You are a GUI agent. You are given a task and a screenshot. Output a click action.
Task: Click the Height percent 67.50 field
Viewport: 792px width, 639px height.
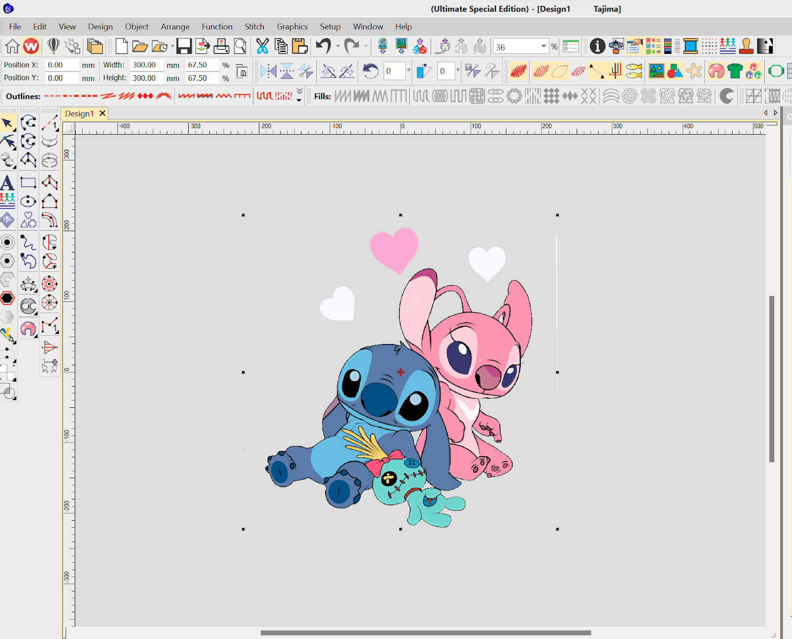tap(202, 78)
